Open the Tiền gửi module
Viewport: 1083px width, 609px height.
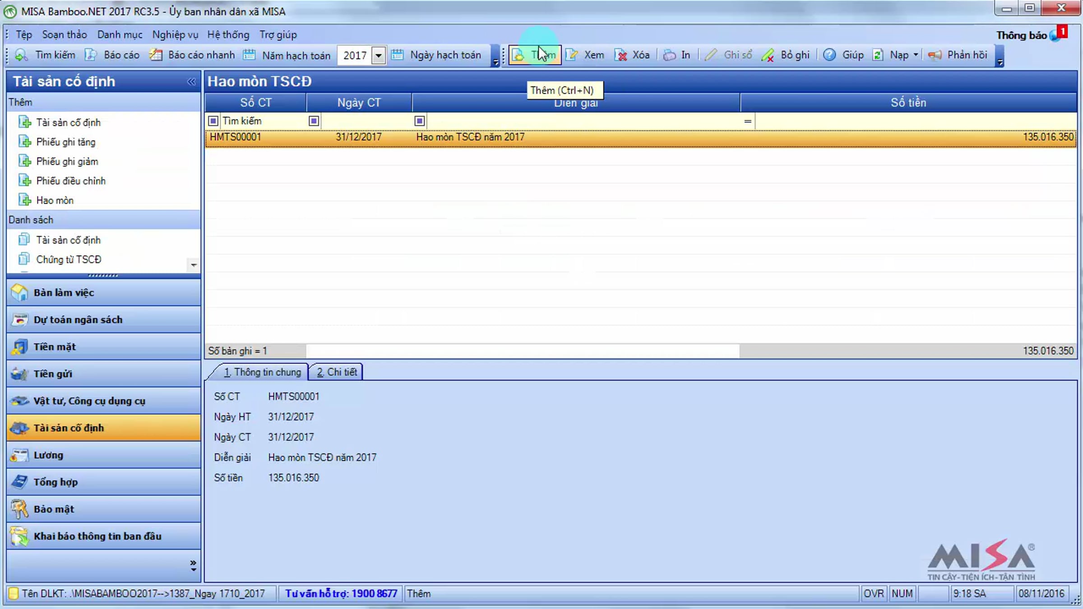(104, 374)
